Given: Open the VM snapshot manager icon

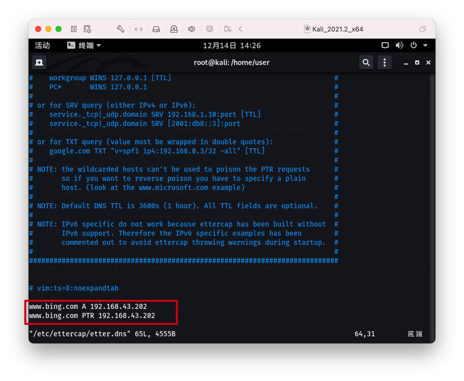Looking at the screenshot, I should (87, 29).
